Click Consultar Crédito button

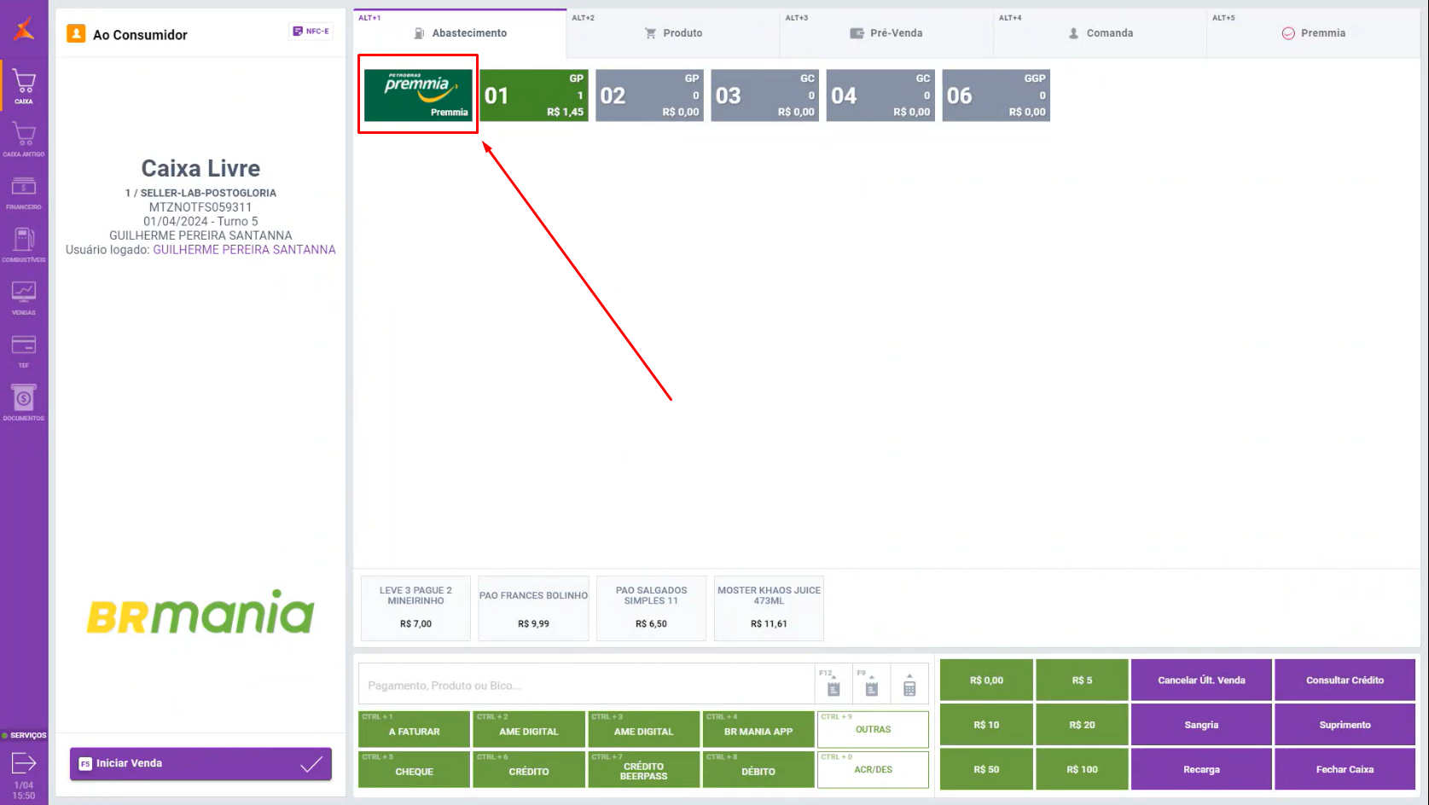[x=1345, y=680]
